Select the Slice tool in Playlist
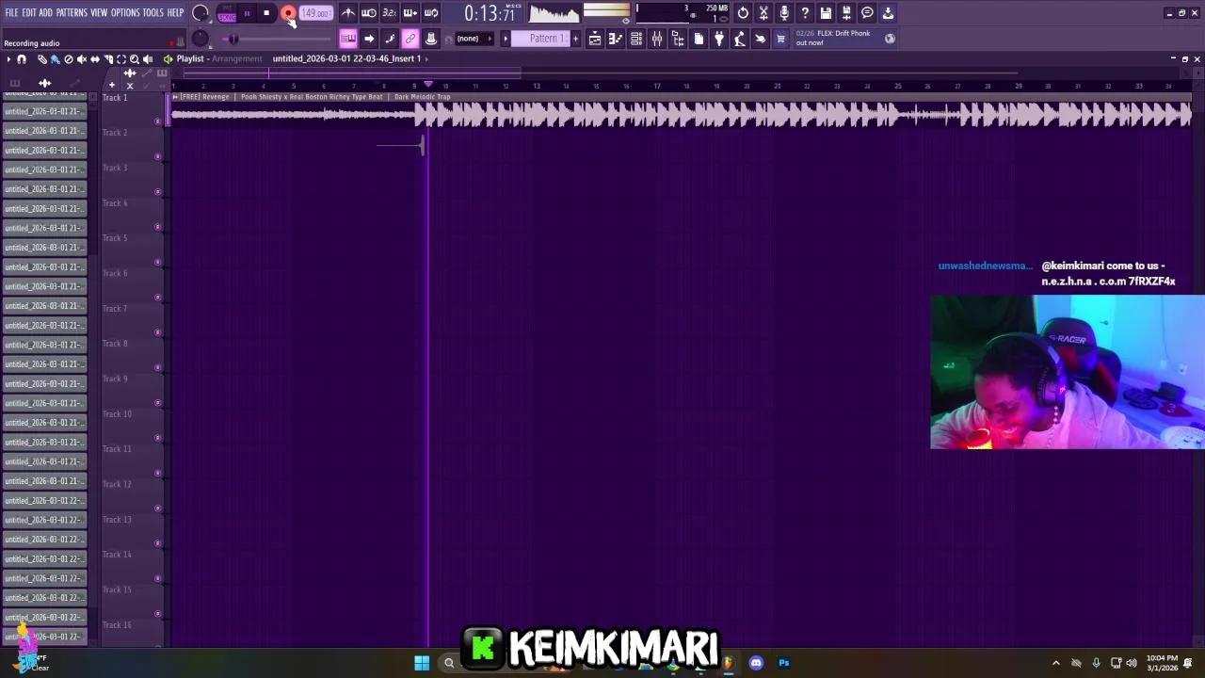Viewport: 1205px width, 678px height. tap(107, 59)
